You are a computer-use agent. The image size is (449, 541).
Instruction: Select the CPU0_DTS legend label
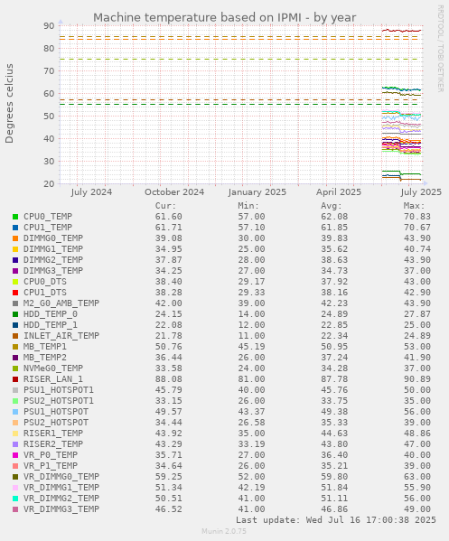[45, 282]
